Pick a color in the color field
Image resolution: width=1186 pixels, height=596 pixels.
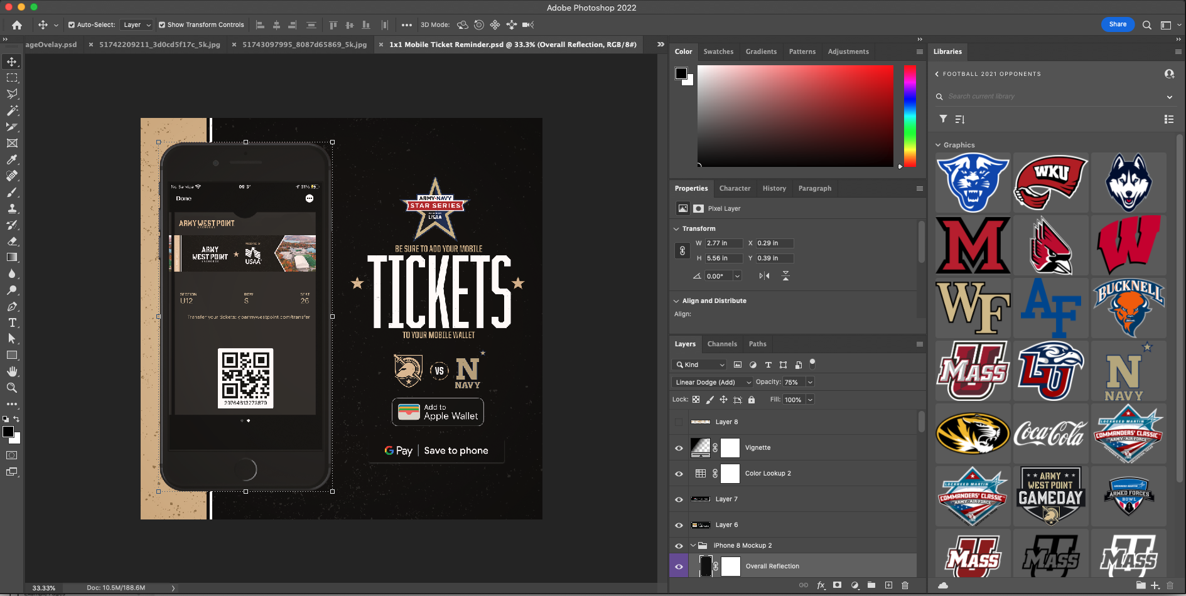click(795, 115)
